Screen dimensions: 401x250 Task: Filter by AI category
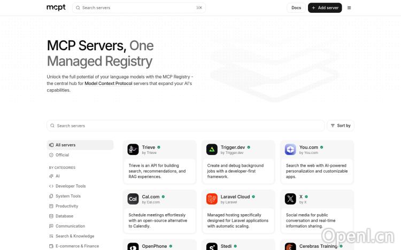(57, 176)
